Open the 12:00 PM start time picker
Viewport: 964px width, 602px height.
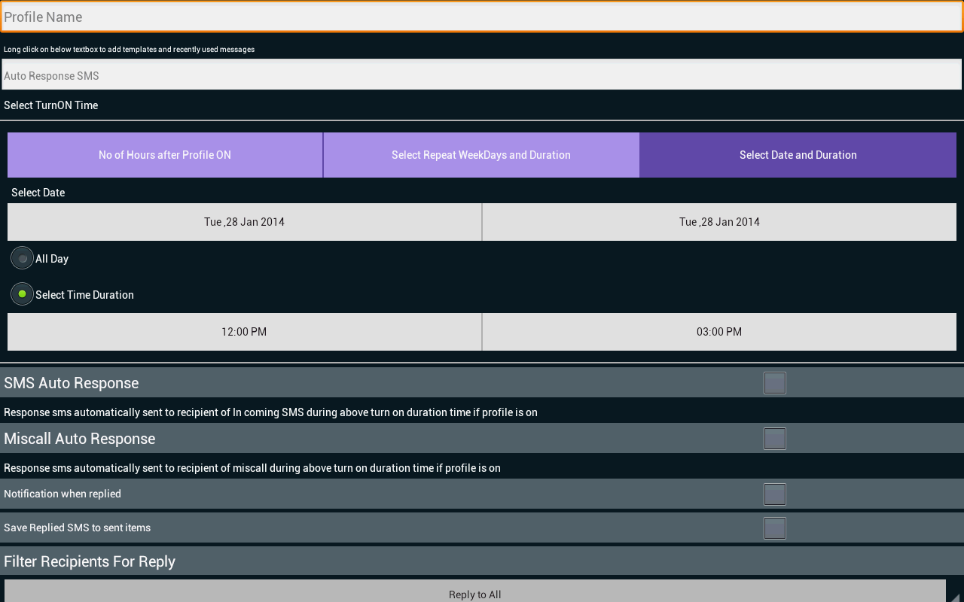[x=244, y=332]
